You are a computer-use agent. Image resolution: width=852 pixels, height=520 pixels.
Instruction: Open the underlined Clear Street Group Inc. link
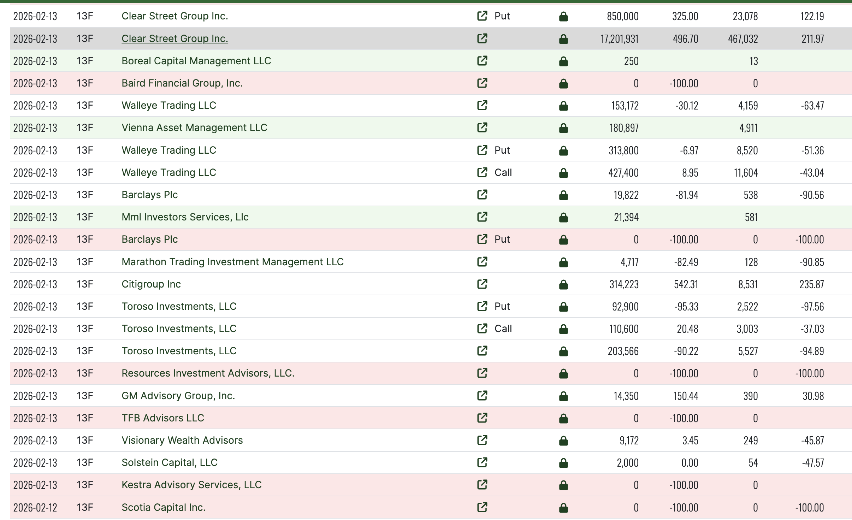coord(174,39)
